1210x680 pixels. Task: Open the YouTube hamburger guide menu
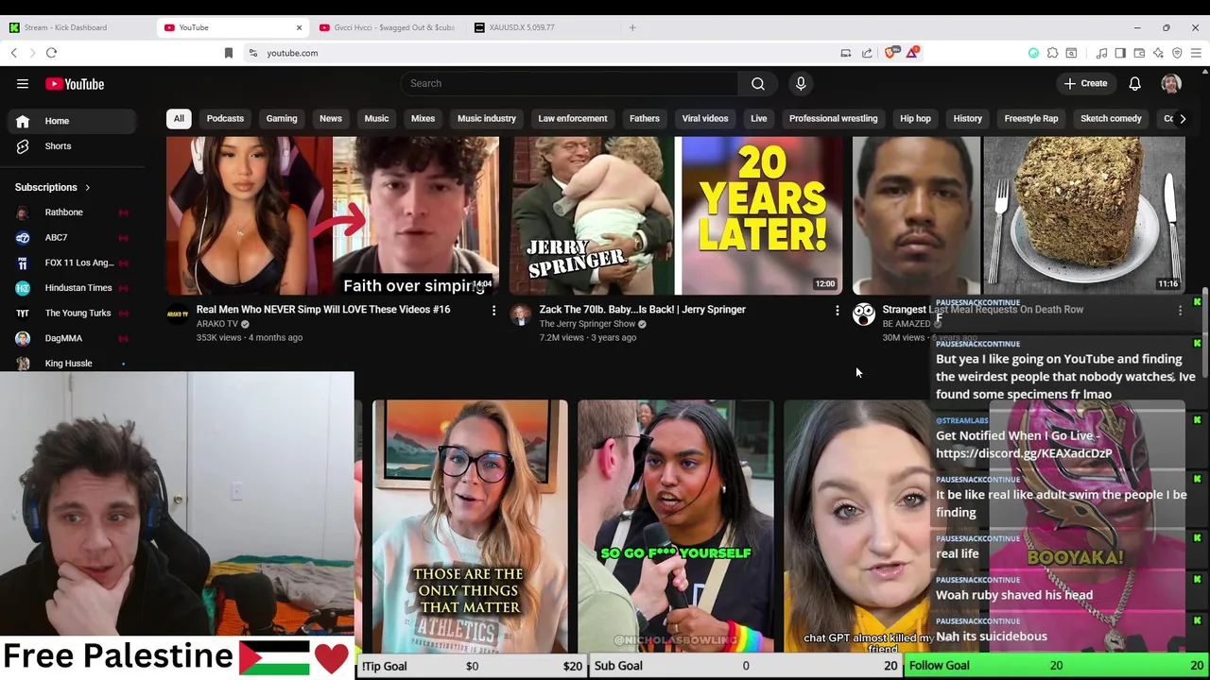23,84
